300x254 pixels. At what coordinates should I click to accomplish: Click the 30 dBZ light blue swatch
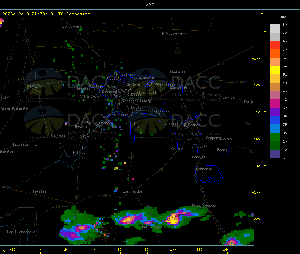[275, 129]
